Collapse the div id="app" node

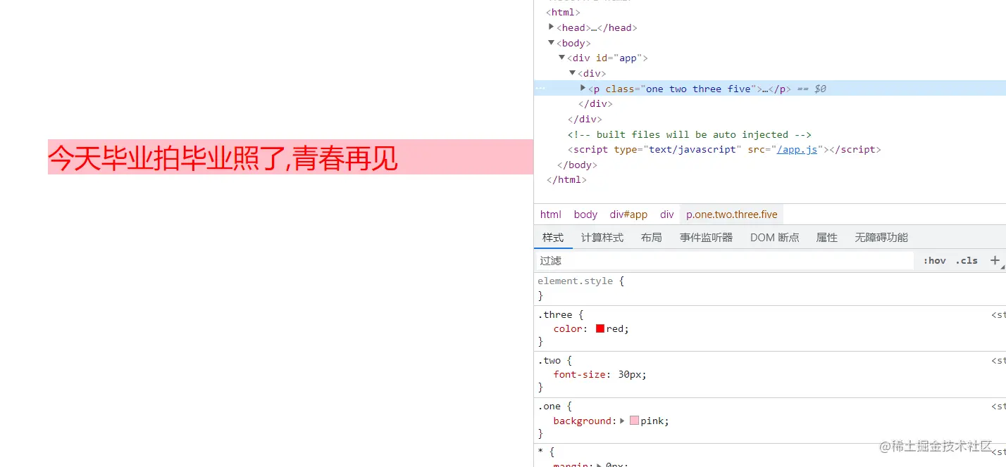pos(562,58)
